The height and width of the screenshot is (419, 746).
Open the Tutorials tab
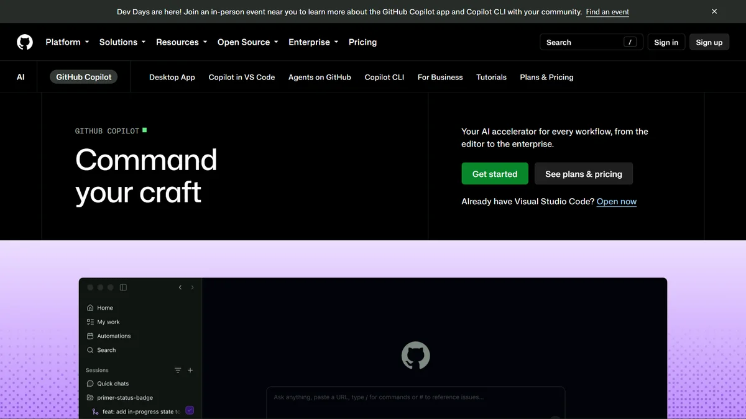tap(491, 77)
